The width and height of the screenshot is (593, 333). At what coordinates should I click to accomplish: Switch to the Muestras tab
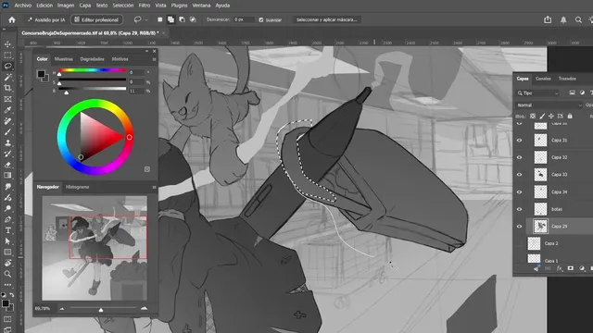(64, 59)
